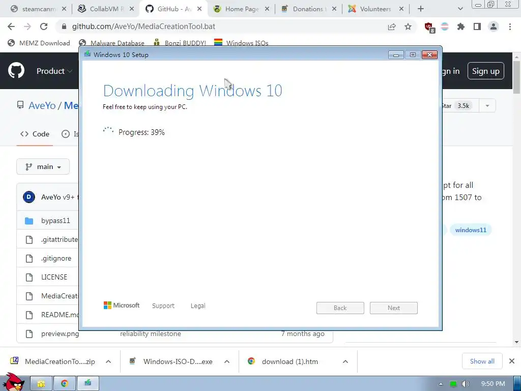Expand options for download (1).htm

pyautogui.click(x=345, y=361)
